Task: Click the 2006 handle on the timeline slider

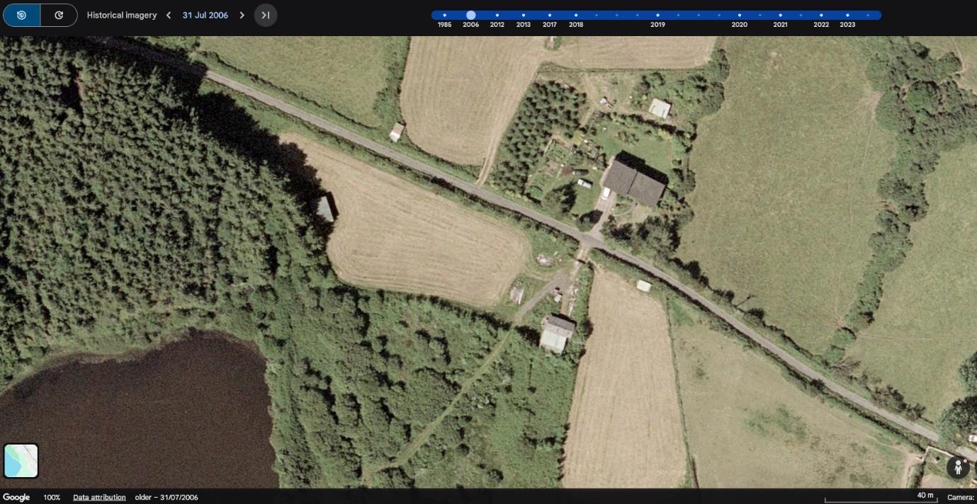Action: pyautogui.click(x=470, y=14)
